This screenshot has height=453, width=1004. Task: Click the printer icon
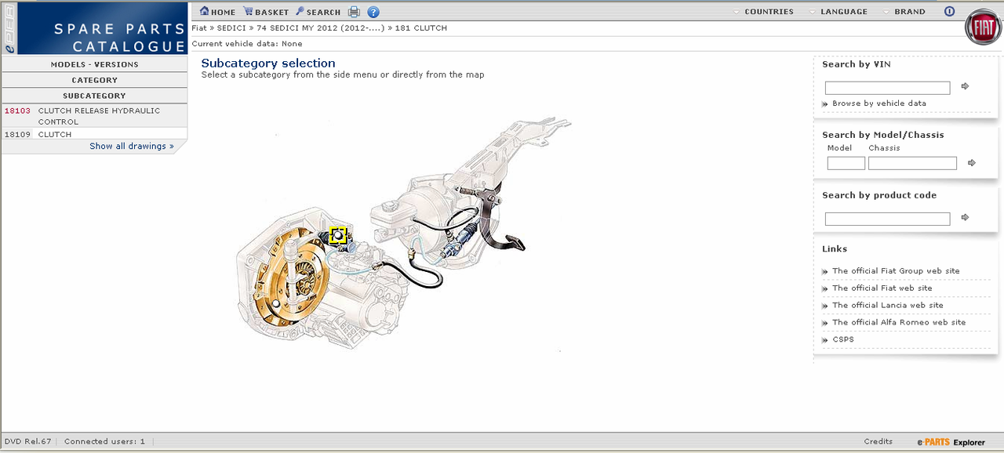click(x=354, y=12)
